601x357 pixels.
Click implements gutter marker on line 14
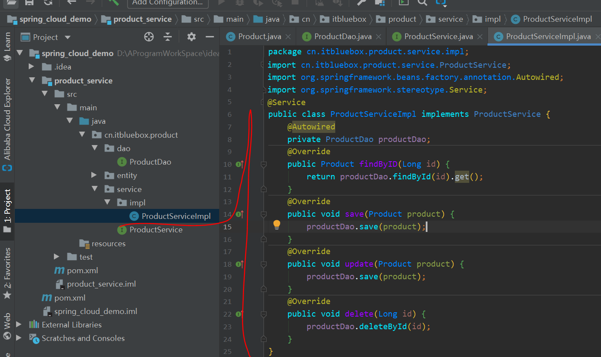(x=240, y=214)
